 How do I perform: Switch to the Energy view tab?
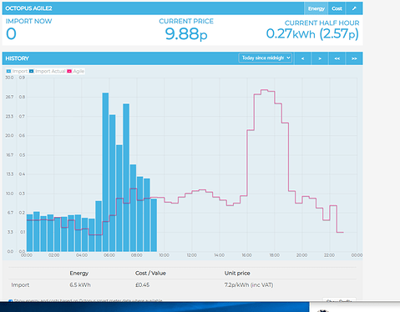click(316, 8)
